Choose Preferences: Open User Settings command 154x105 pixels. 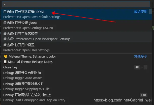(76, 48)
